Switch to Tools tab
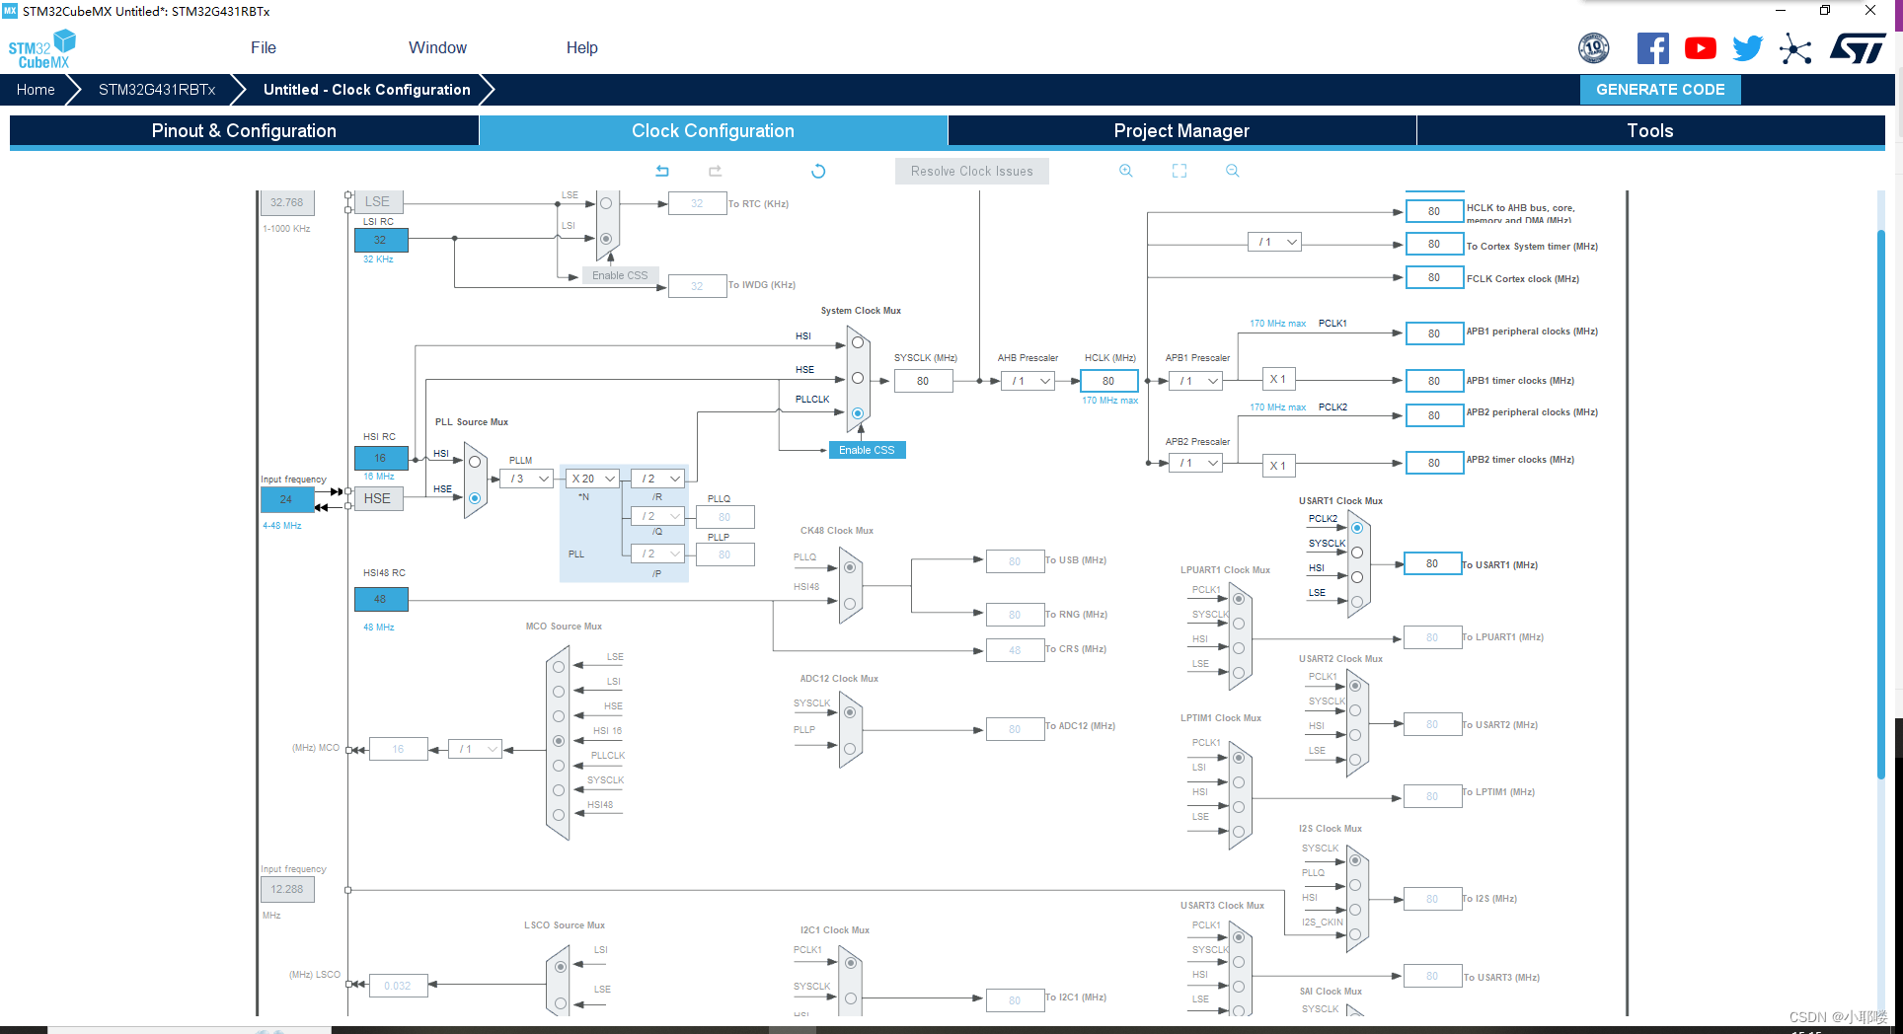Screen dimensions: 1903x1034 1650,131
